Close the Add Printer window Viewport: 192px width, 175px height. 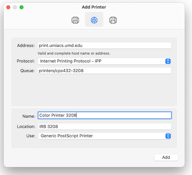[9, 7]
